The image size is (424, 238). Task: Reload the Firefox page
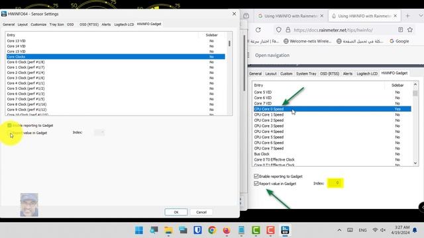258,30
